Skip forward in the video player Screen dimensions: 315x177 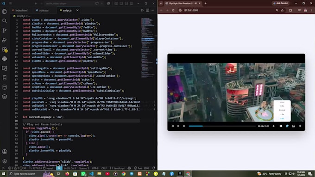tap(184, 126)
